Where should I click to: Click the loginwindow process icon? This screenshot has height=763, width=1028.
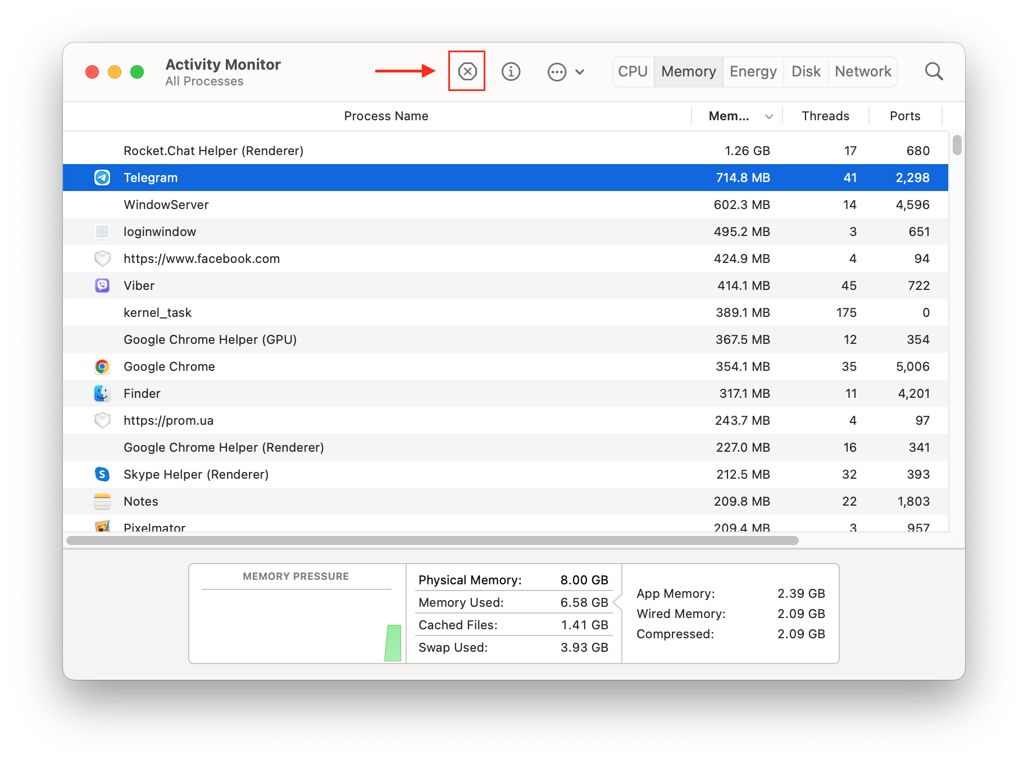pyautogui.click(x=102, y=231)
